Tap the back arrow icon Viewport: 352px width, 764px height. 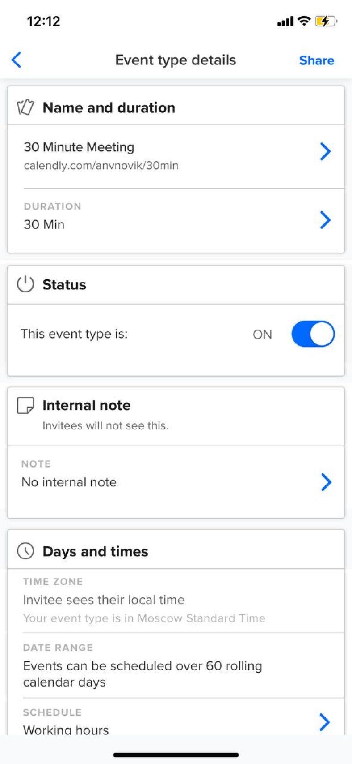[x=17, y=60]
